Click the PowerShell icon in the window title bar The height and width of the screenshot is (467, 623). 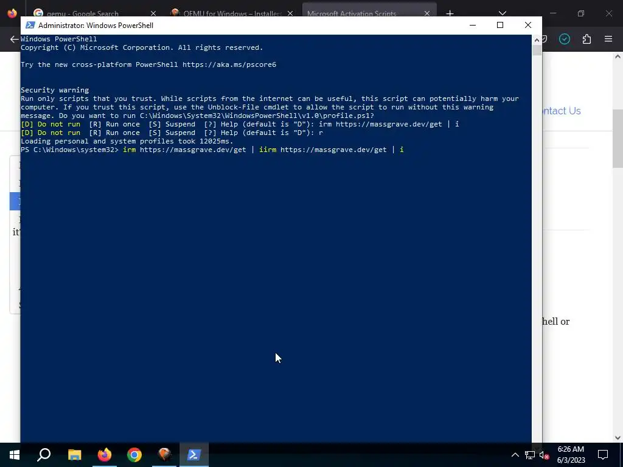coord(30,25)
